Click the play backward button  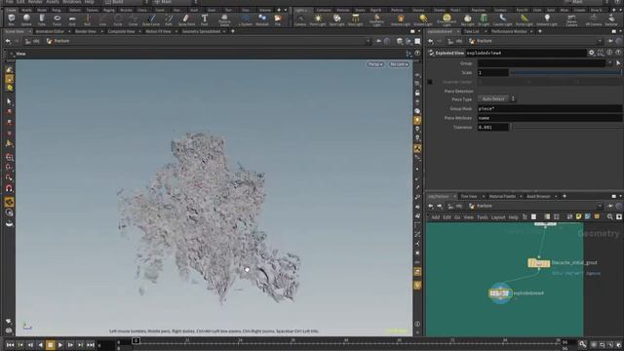coord(40,345)
